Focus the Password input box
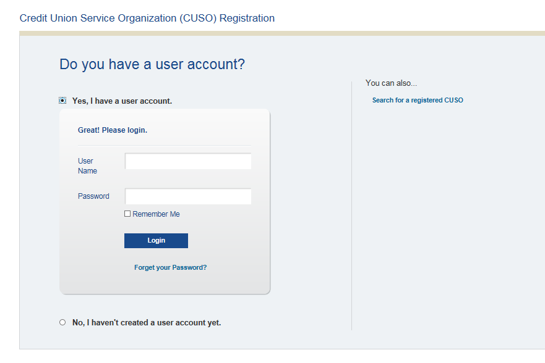This screenshot has width=545, height=363. (x=188, y=196)
